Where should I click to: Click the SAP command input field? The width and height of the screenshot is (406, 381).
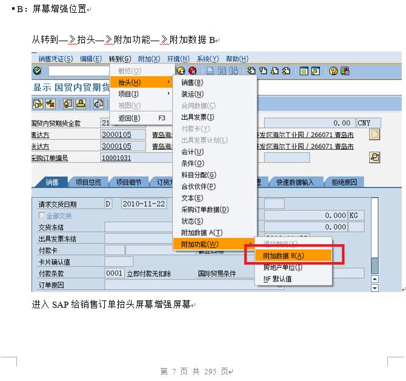coord(79,71)
